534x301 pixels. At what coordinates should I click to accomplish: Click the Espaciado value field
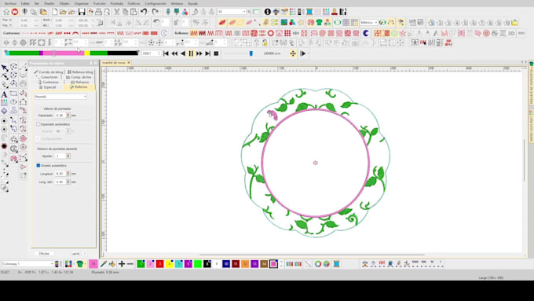[60, 116]
